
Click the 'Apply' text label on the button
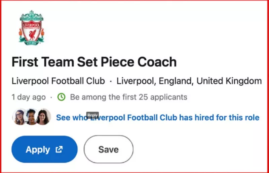tap(38, 150)
